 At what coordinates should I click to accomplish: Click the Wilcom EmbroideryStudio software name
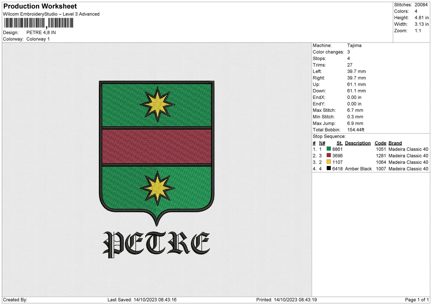tap(51, 14)
